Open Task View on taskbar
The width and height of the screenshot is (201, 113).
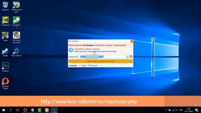18,110
